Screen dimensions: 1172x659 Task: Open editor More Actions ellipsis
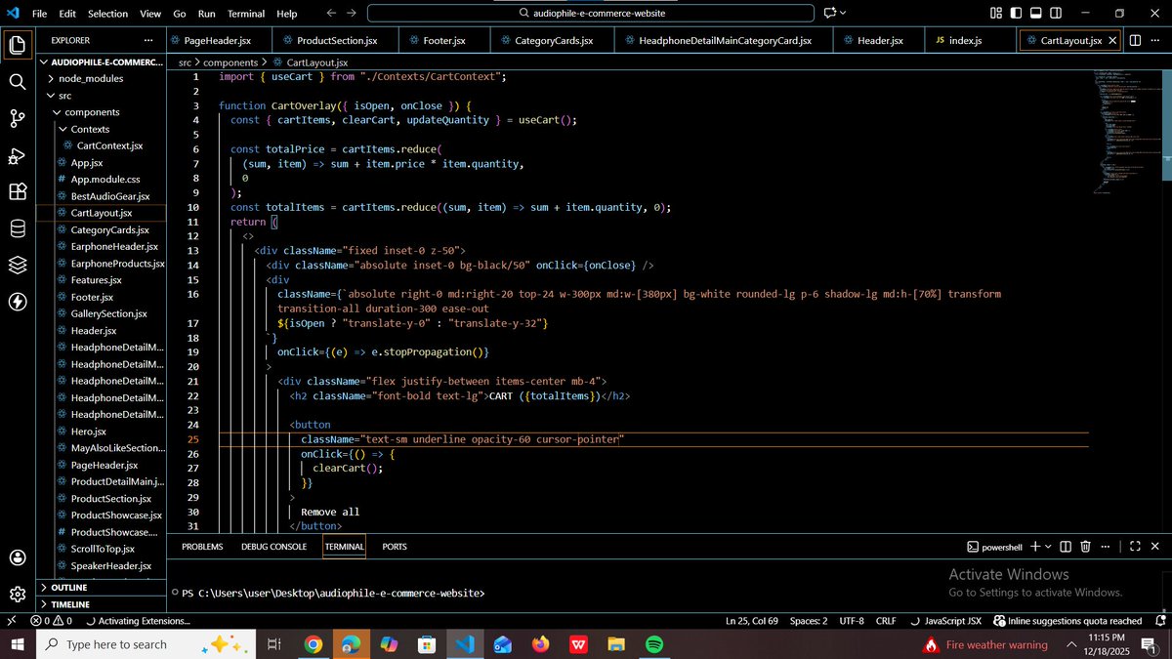pos(1156,40)
